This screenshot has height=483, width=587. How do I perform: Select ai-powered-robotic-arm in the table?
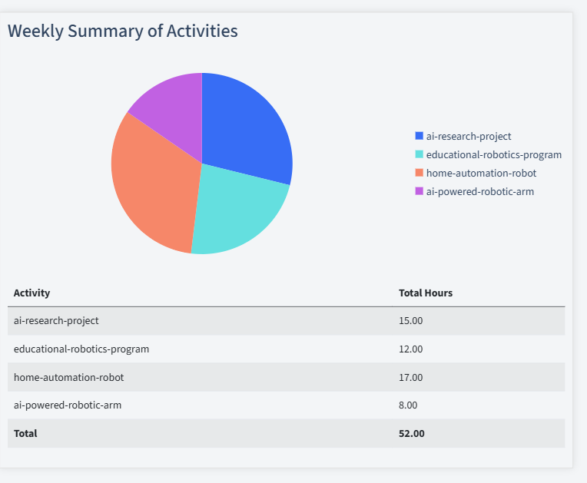(x=68, y=405)
